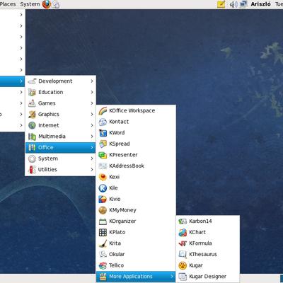Image resolution: width=283 pixels, height=283 pixels.
Task: Launch Firefox from the top panel
Action: pos(47,4)
